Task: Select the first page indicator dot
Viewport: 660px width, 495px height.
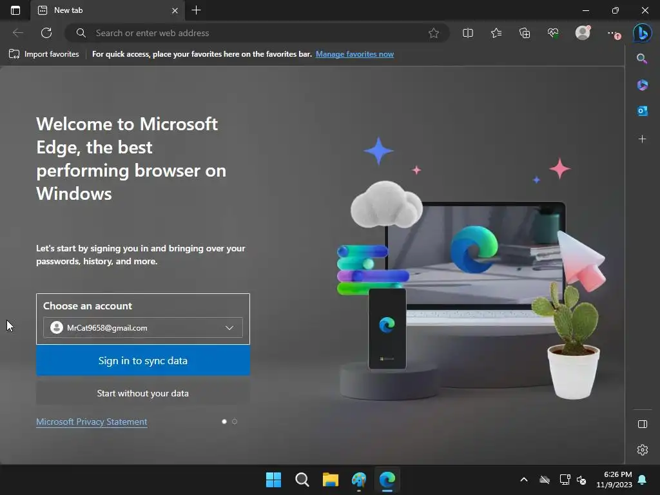Action: [x=224, y=422]
